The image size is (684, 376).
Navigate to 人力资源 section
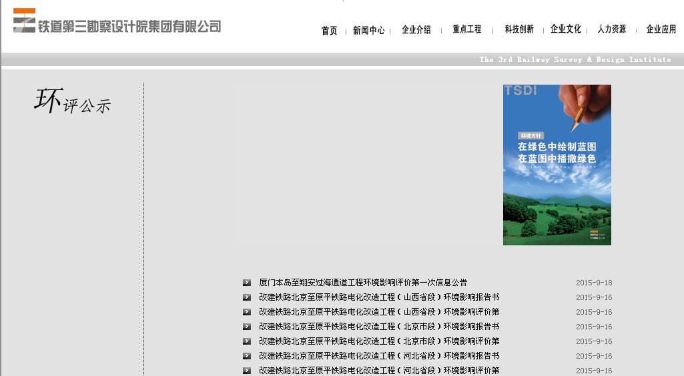point(611,29)
